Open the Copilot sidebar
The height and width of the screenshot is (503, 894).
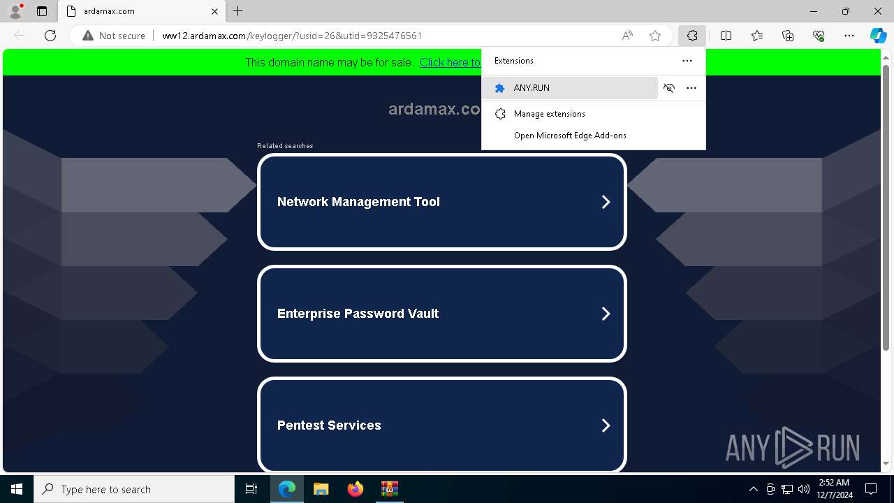[x=878, y=36]
